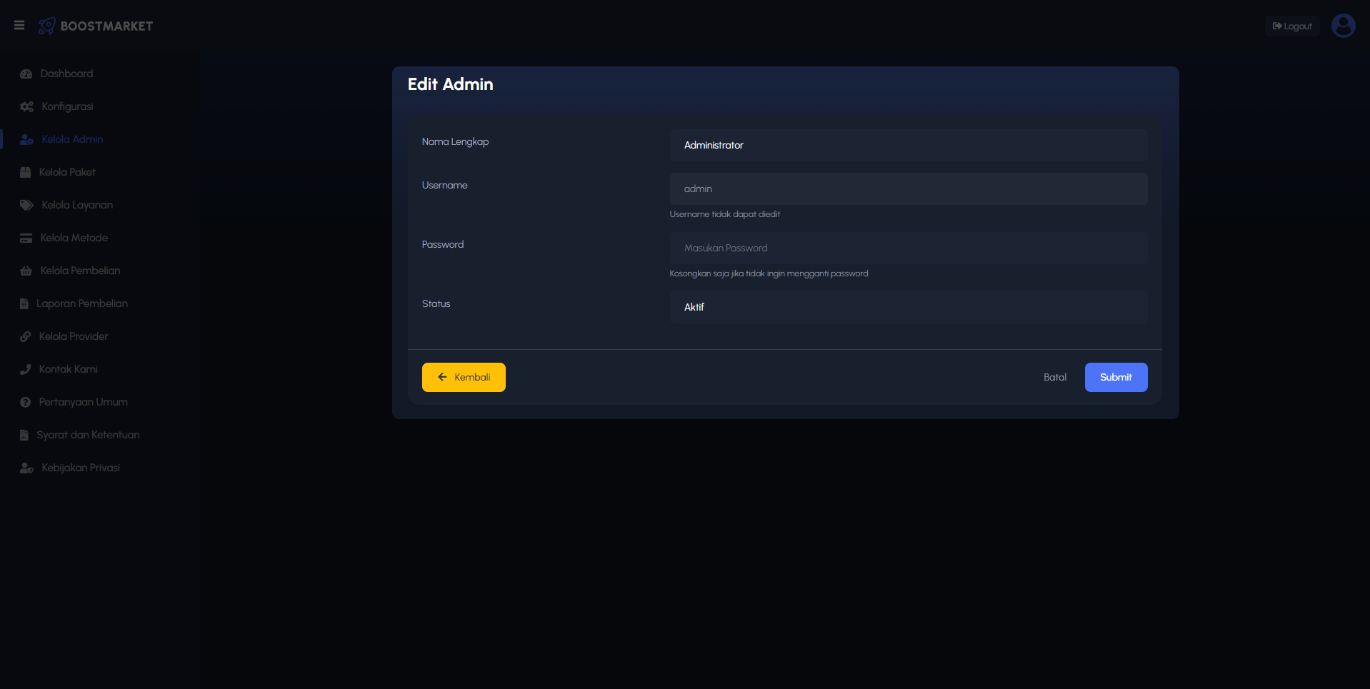Image resolution: width=1370 pixels, height=689 pixels.
Task: Click the BOOSTMARKET brand text
Action: pyautogui.click(x=106, y=26)
